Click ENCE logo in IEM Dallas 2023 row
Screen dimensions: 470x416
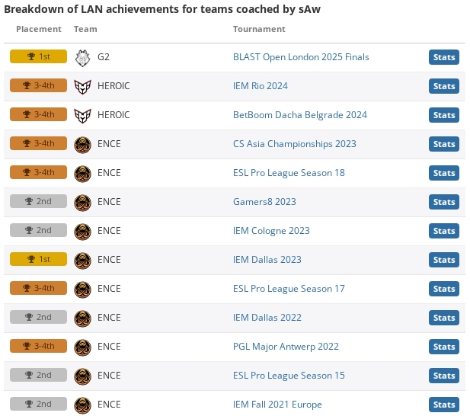point(82,261)
